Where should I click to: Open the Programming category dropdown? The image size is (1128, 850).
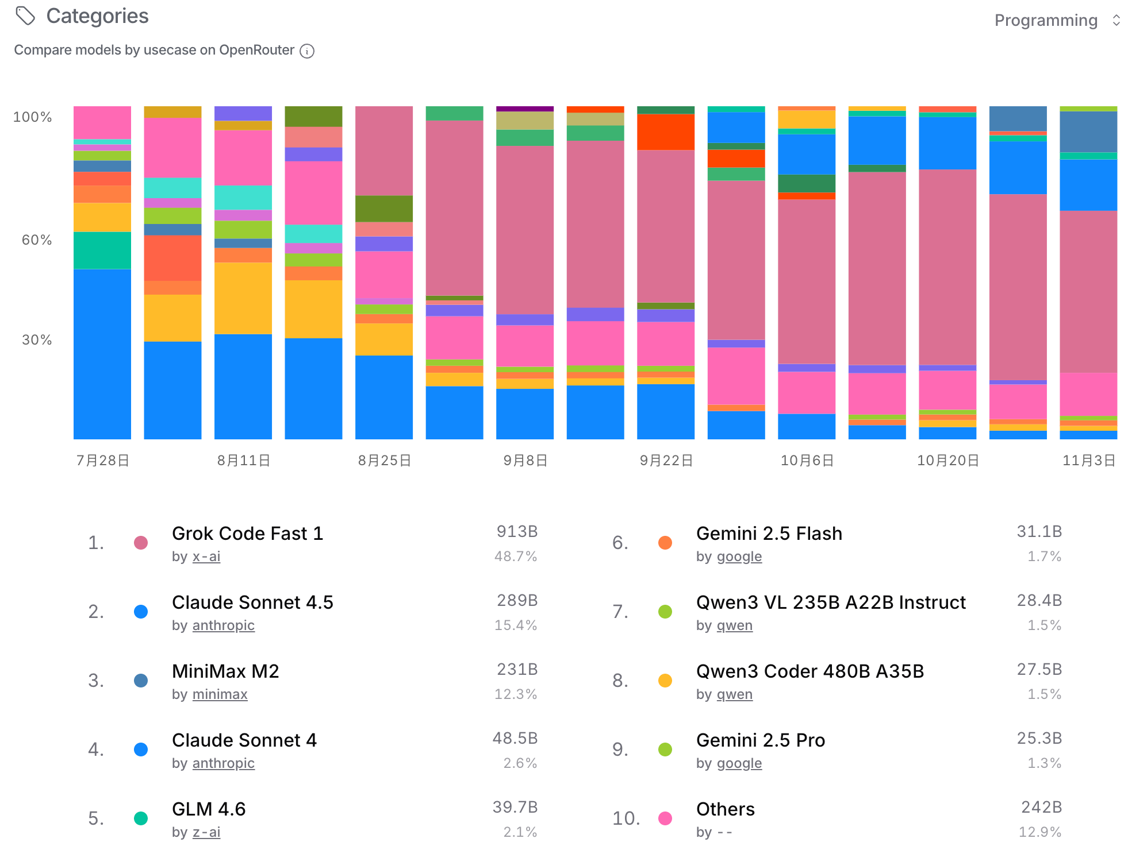pyautogui.click(x=1045, y=21)
